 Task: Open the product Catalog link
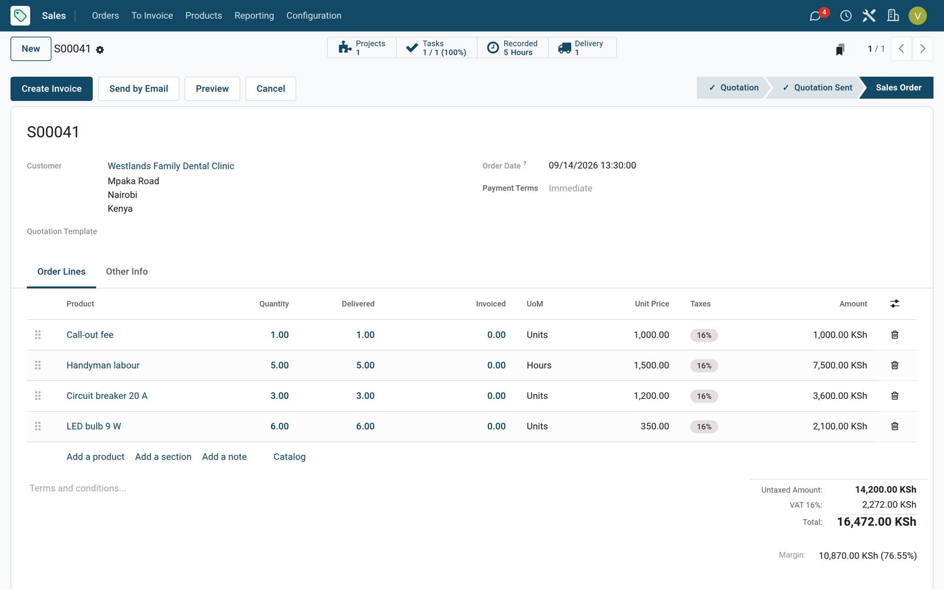coord(290,457)
